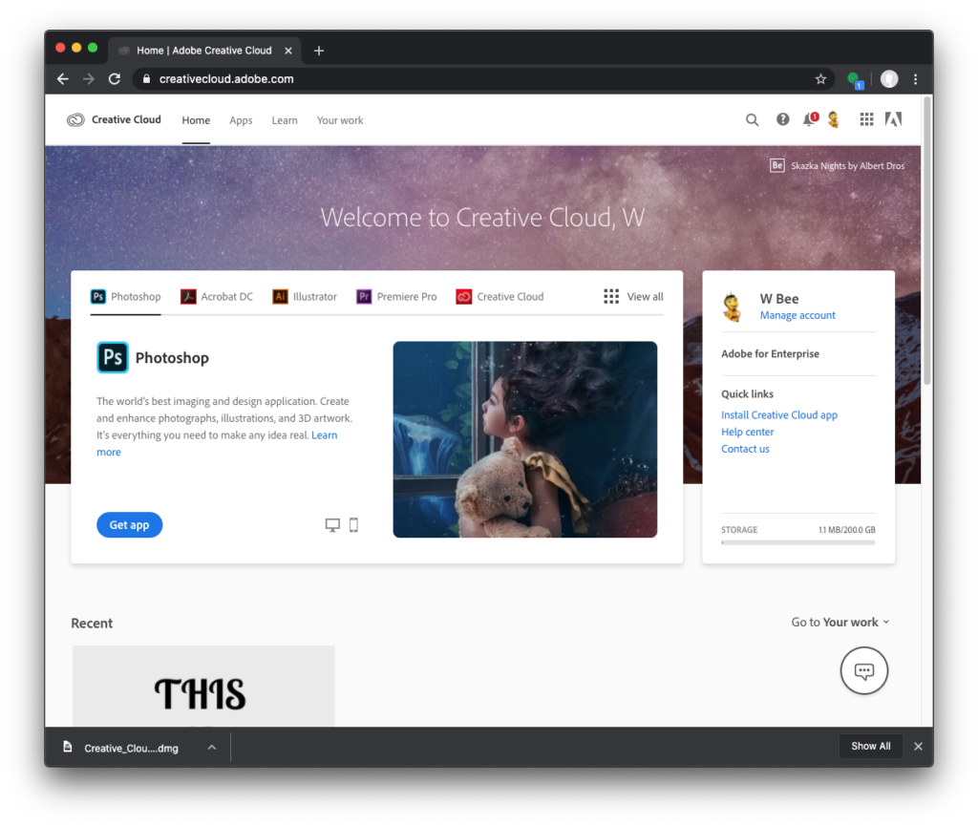Open the notifications bell icon
Viewport: 978px width, 826px height.
click(x=810, y=120)
